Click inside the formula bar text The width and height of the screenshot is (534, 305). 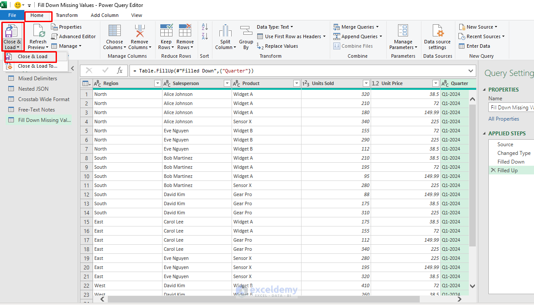[x=194, y=71]
